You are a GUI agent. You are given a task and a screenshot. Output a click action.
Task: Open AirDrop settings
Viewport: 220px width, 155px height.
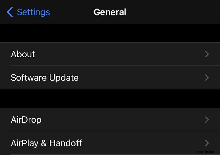click(x=26, y=120)
